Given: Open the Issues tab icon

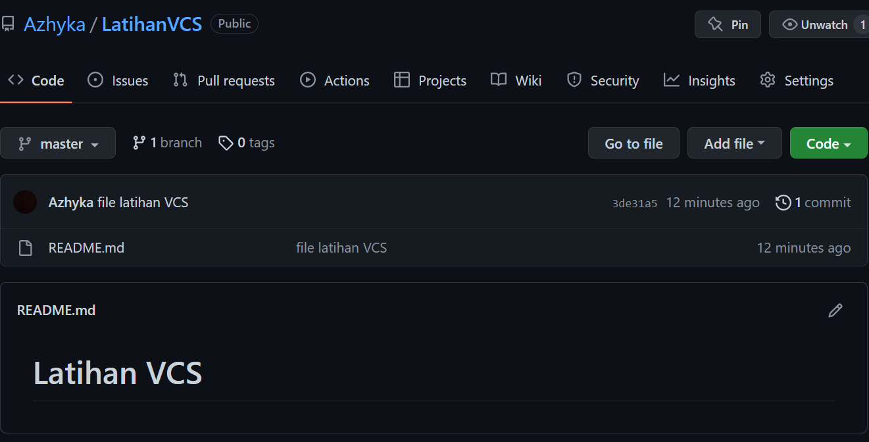Looking at the screenshot, I should point(95,80).
